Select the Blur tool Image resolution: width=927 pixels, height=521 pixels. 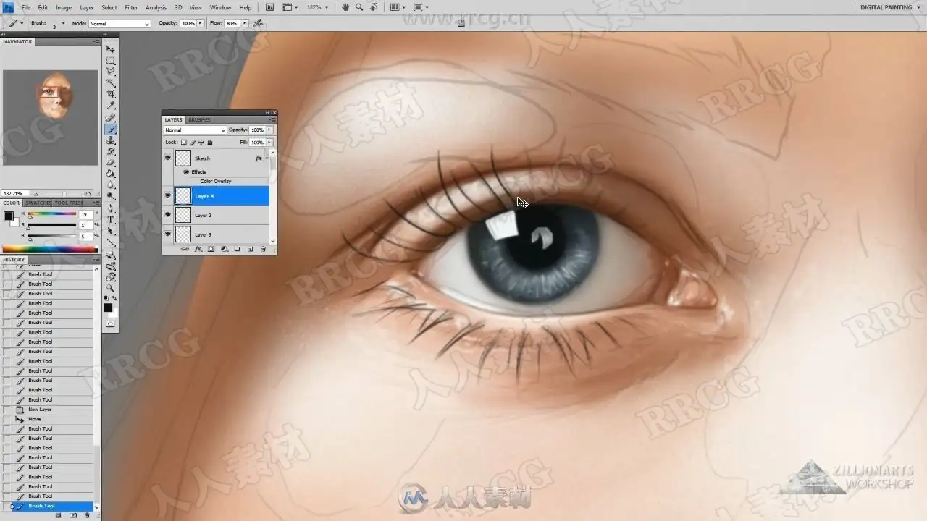111,185
